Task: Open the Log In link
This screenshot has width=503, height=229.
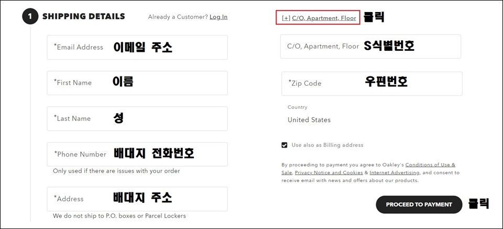Action: 218,17
